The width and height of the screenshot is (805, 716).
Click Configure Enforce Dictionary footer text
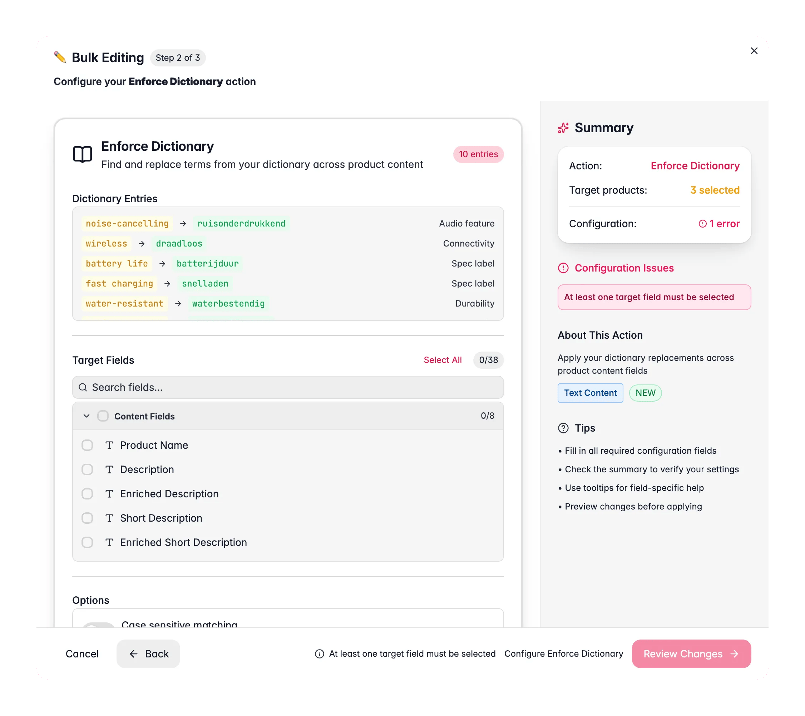pos(564,654)
